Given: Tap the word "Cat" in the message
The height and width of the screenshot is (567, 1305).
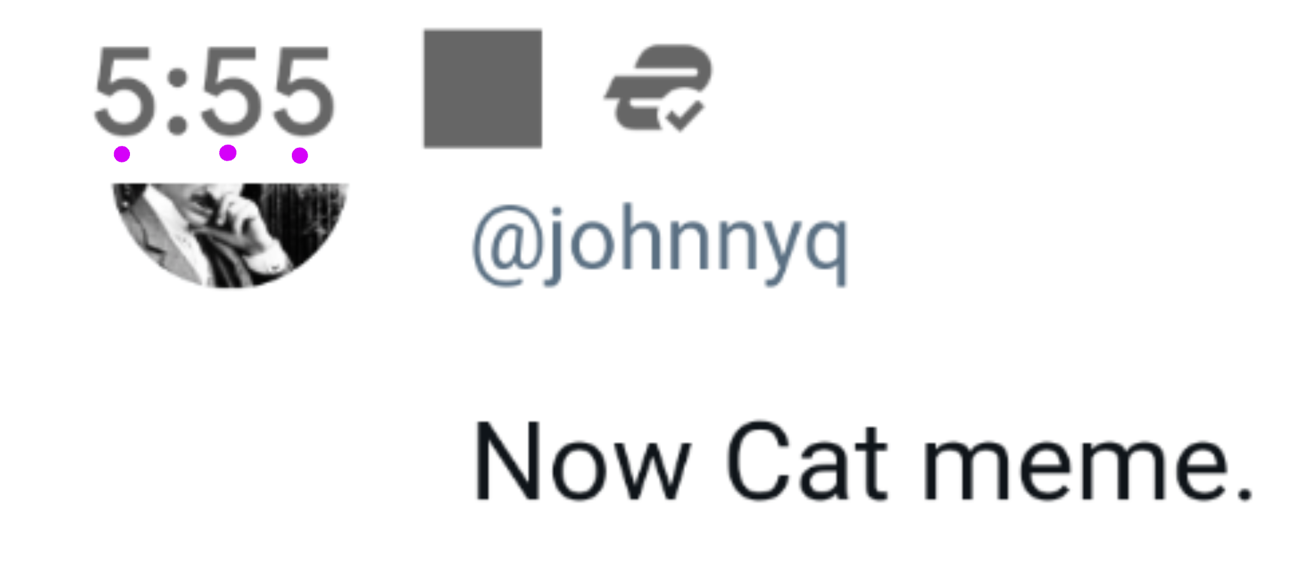Looking at the screenshot, I should pyautogui.click(x=807, y=461).
